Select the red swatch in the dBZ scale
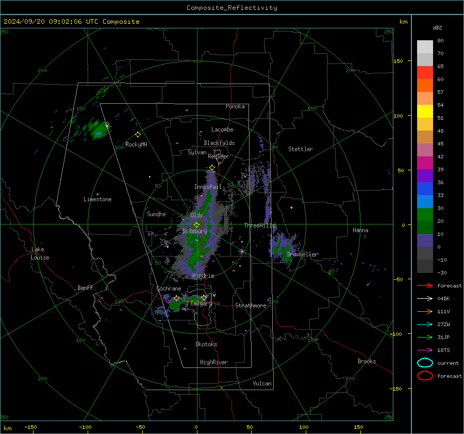464x434 pixels. click(x=425, y=73)
